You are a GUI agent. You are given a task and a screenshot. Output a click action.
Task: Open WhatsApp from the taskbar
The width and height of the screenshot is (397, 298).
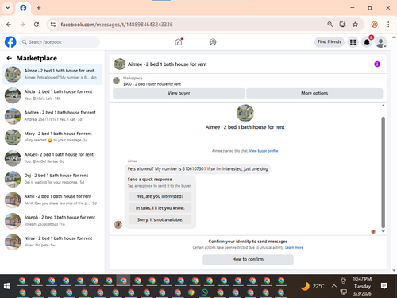205,292
